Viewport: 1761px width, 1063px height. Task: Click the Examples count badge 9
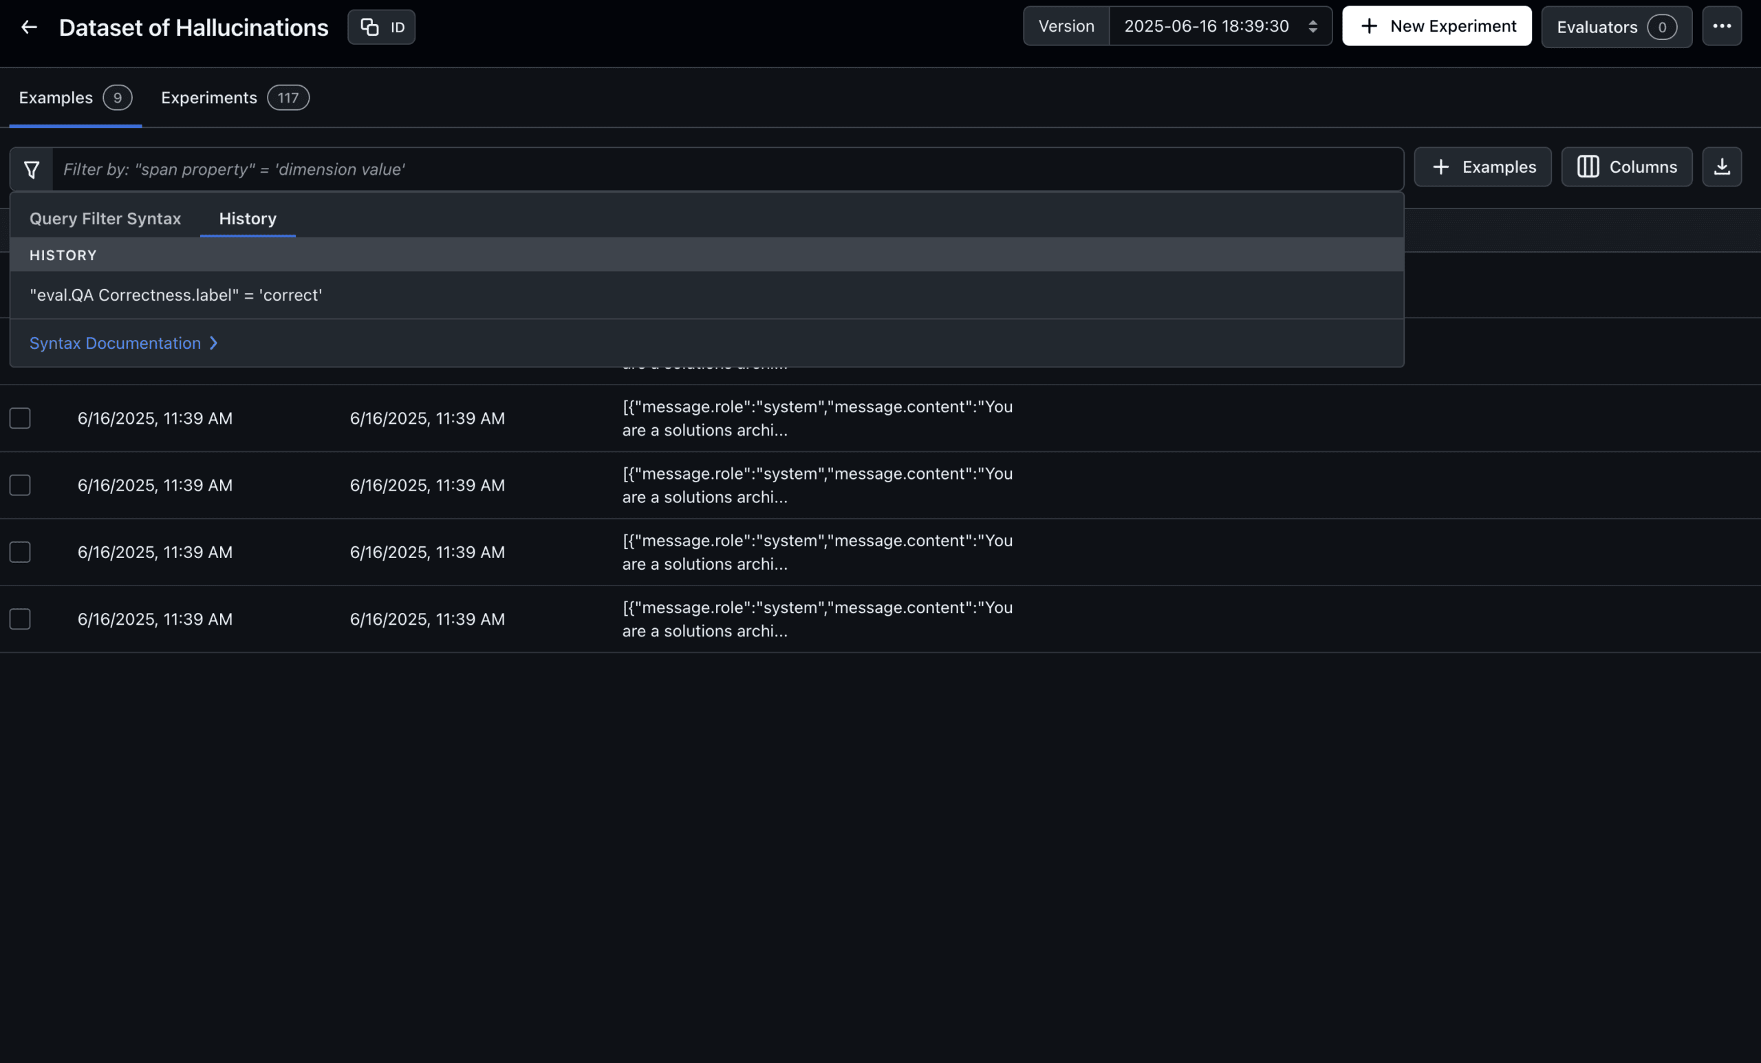[117, 98]
